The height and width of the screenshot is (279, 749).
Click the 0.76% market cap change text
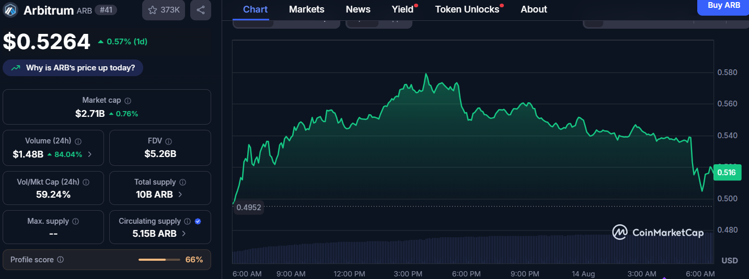(127, 114)
